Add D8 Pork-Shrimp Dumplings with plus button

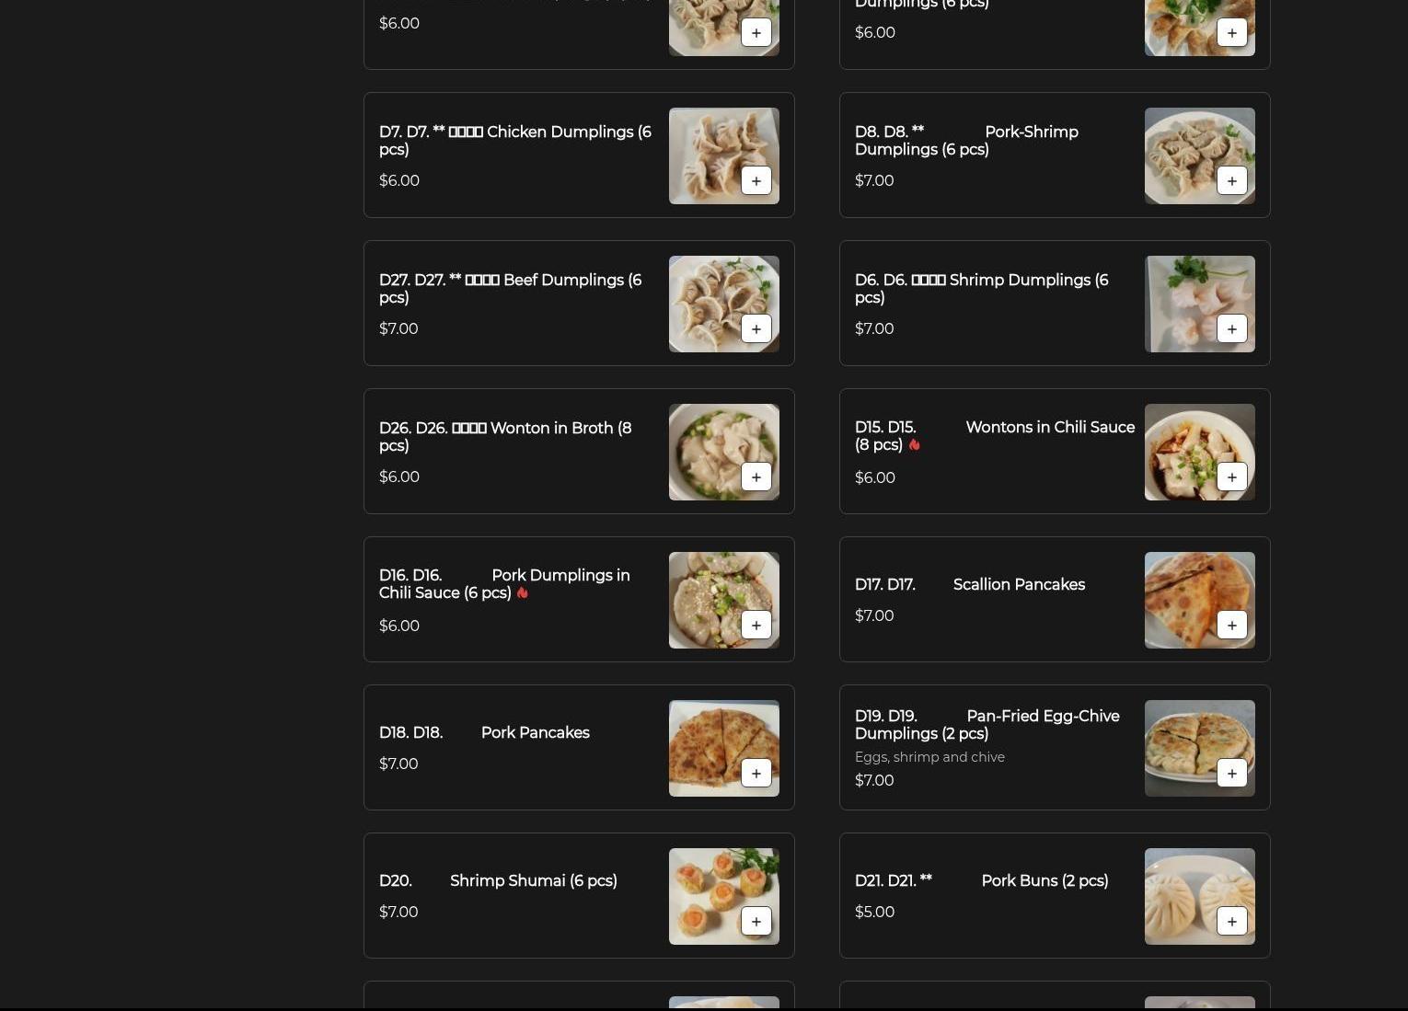(1232, 180)
